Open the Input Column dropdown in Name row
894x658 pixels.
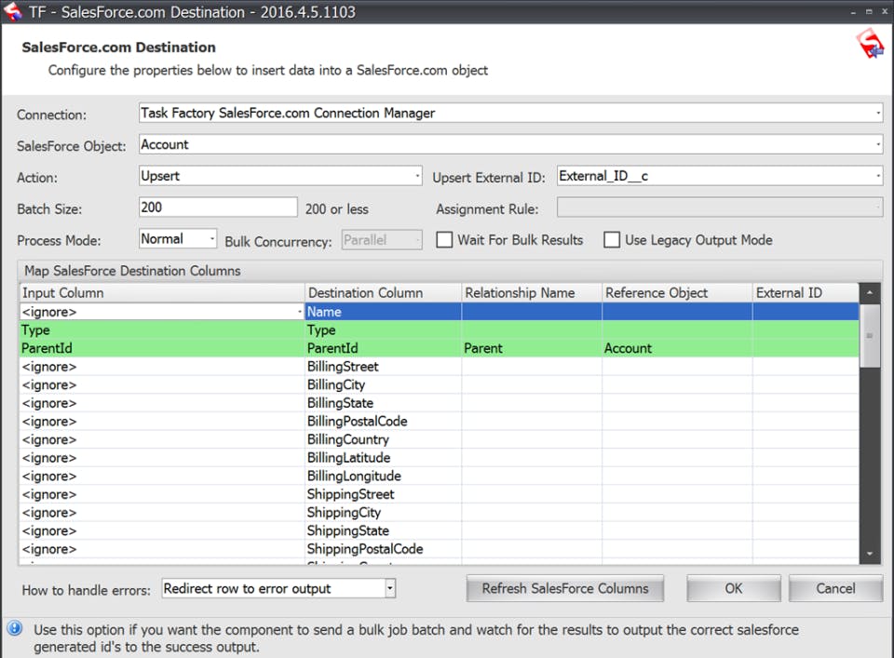300,311
